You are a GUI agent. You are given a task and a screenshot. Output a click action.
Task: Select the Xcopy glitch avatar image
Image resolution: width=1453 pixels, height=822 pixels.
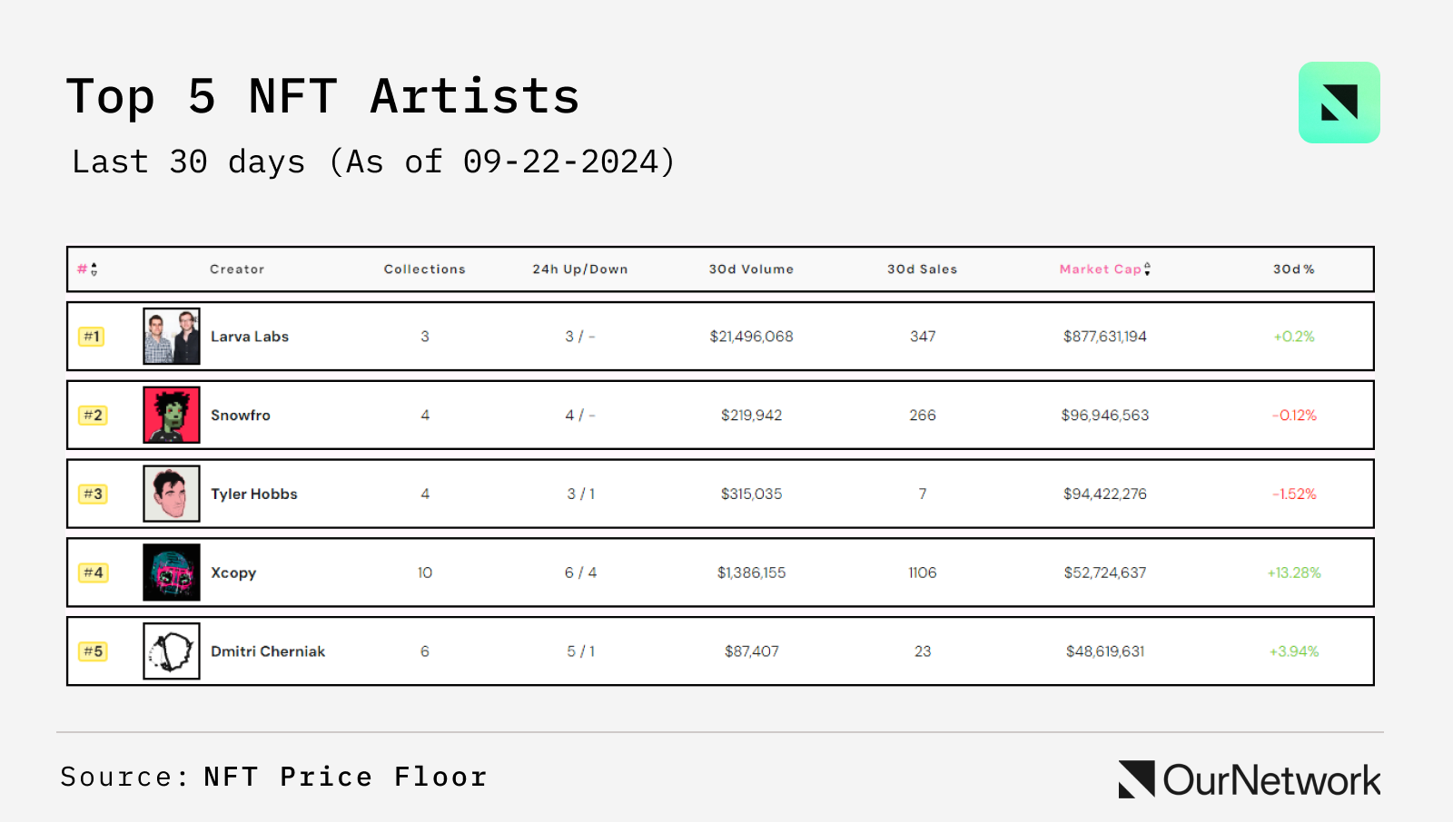tap(172, 572)
